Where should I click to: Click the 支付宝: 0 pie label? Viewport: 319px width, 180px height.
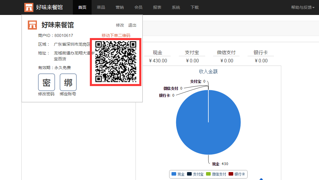point(198,81)
